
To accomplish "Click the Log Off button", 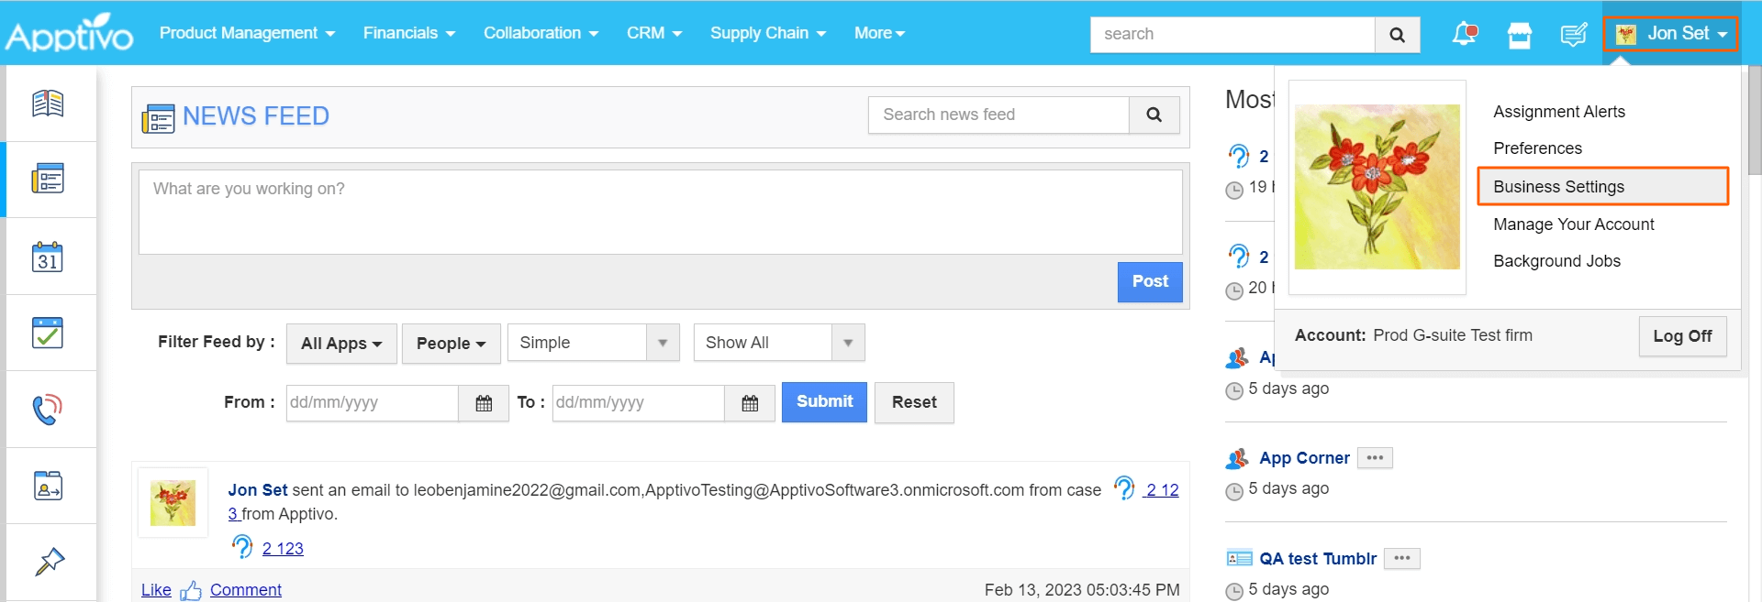I will [1681, 336].
